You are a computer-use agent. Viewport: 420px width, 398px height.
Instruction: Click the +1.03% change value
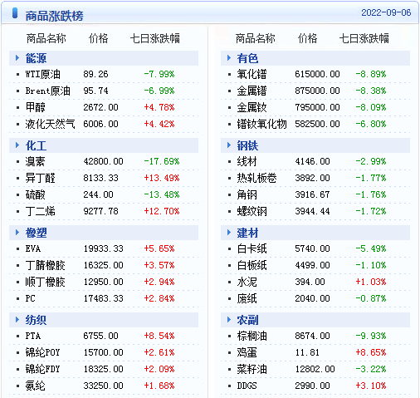(x=371, y=282)
